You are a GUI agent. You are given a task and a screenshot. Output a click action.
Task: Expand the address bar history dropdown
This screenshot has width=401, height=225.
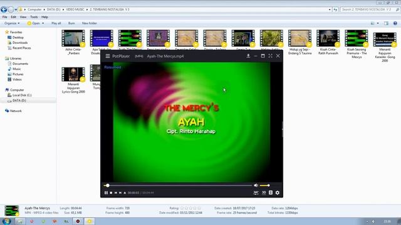[330, 10]
